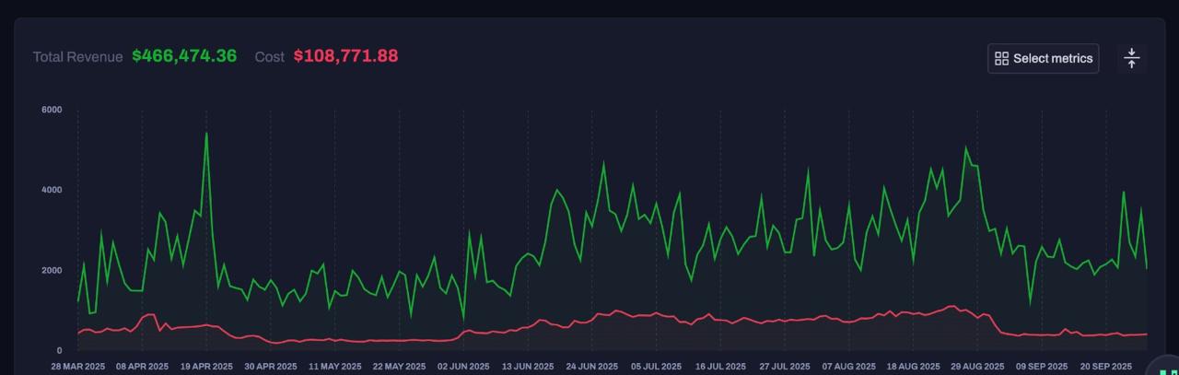Select the 02 JUN 2025 axis date
The image size is (1179, 375).
[x=463, y=366]
